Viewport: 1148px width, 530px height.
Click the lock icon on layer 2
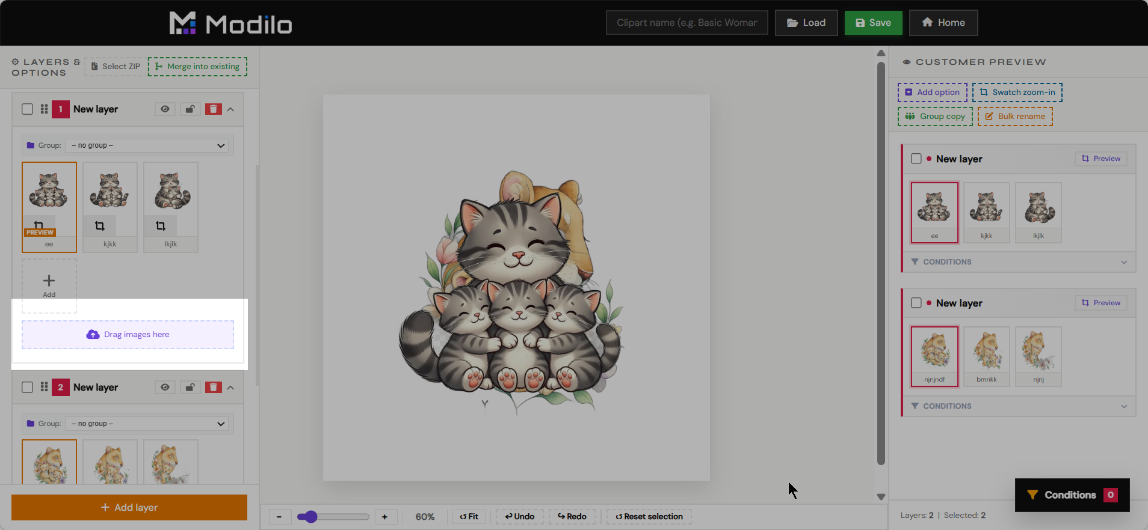coord(190,388)
